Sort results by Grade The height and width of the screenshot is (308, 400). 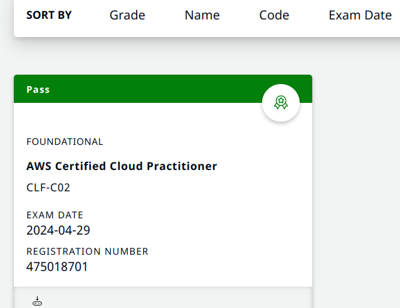click(127, 15)
